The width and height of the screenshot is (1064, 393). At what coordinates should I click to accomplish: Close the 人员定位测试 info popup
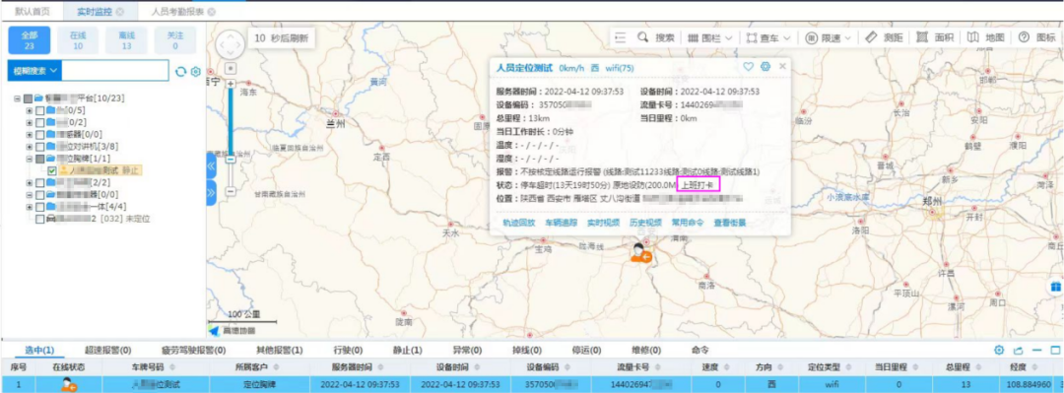[x=782, y=67]
